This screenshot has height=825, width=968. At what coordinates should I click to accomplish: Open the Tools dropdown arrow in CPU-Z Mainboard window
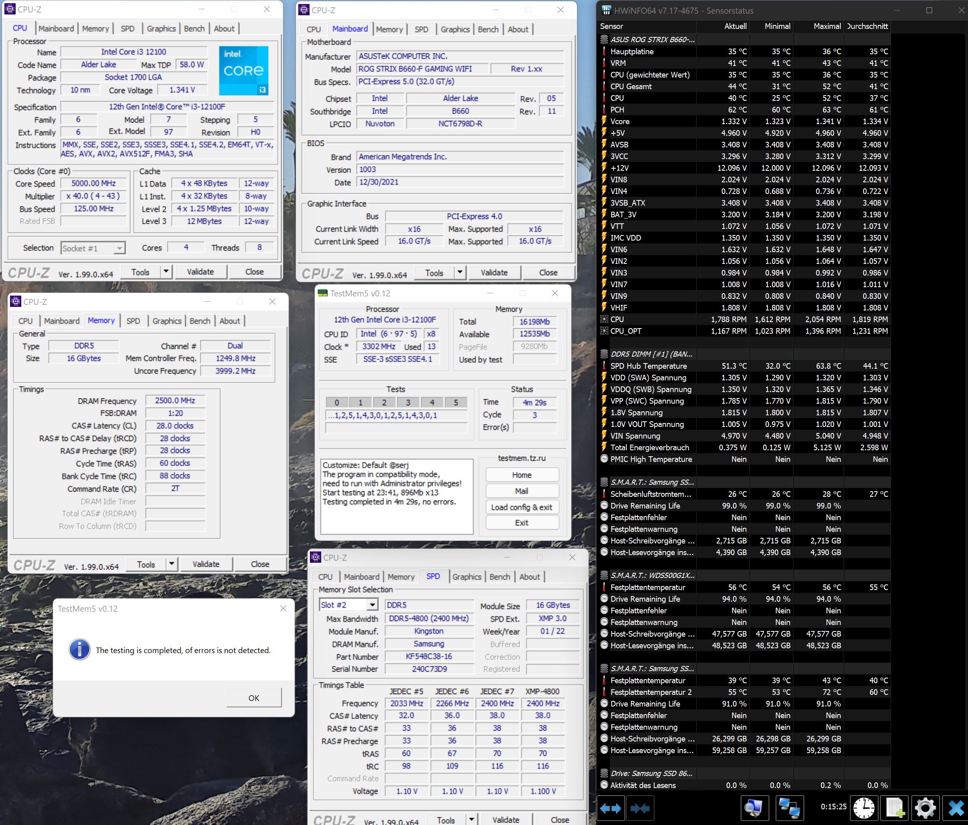click(460, 272)
